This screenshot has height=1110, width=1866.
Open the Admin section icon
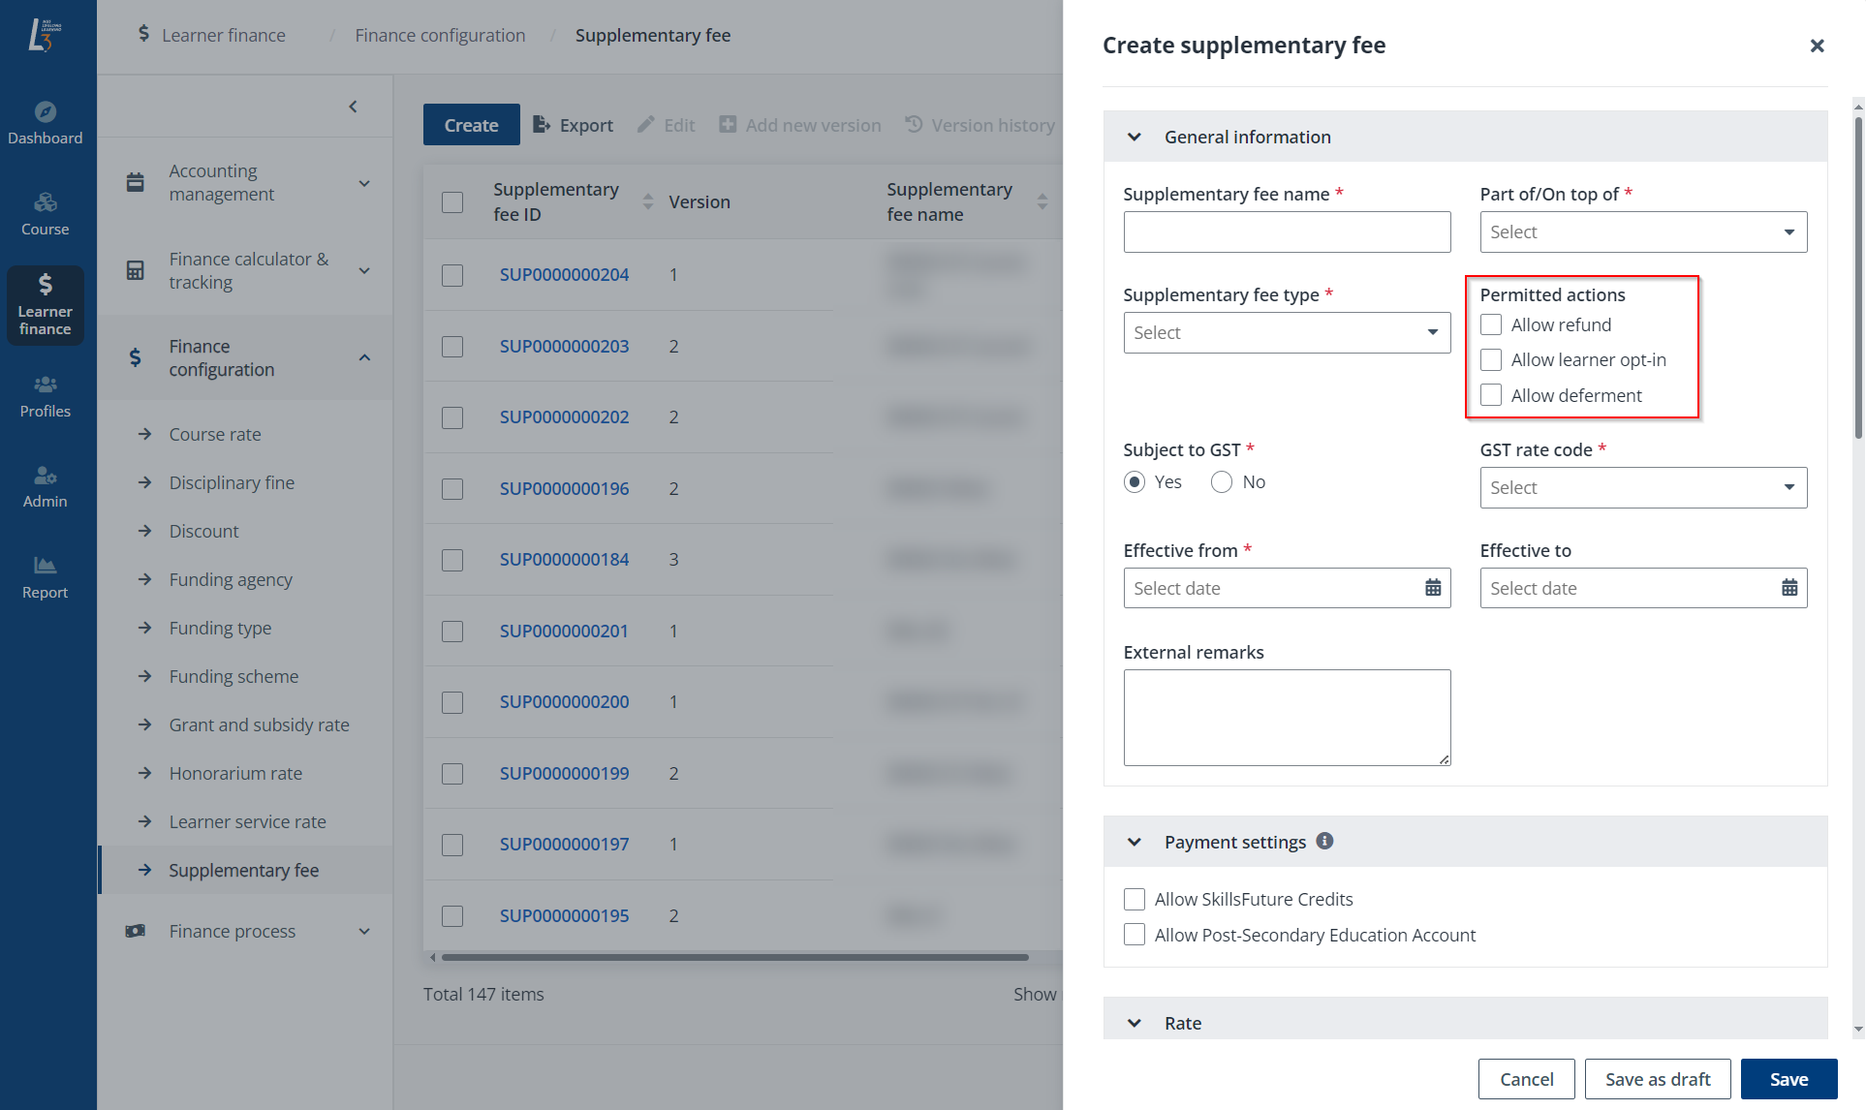(46, 485)
